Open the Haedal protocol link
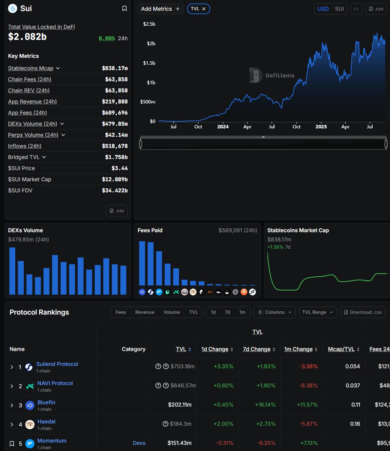Viewport: 390px width, 451px height. 46,421
